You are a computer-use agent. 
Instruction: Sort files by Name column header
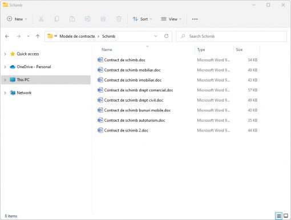[107, 50]
